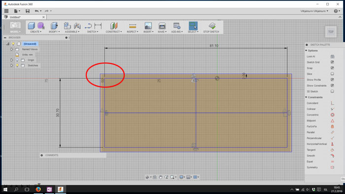
Task: Select the Sketch line tool icon
Action: point(88,26)
